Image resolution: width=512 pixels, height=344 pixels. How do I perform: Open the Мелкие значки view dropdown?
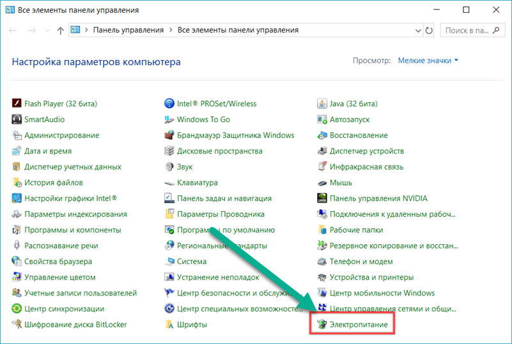pos(428,61)
